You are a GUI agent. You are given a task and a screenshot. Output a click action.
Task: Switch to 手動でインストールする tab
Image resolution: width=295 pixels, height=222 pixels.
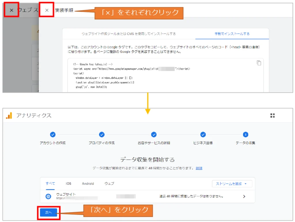pos(232,34)
